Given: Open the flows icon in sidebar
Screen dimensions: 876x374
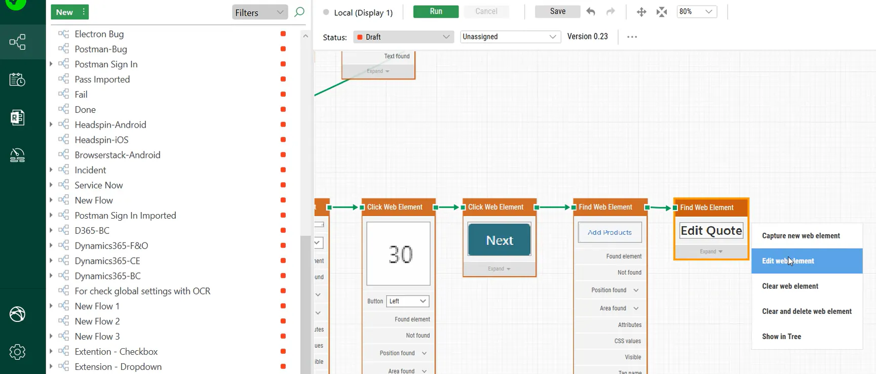Looking at the screenshot, I should (18, 42).
